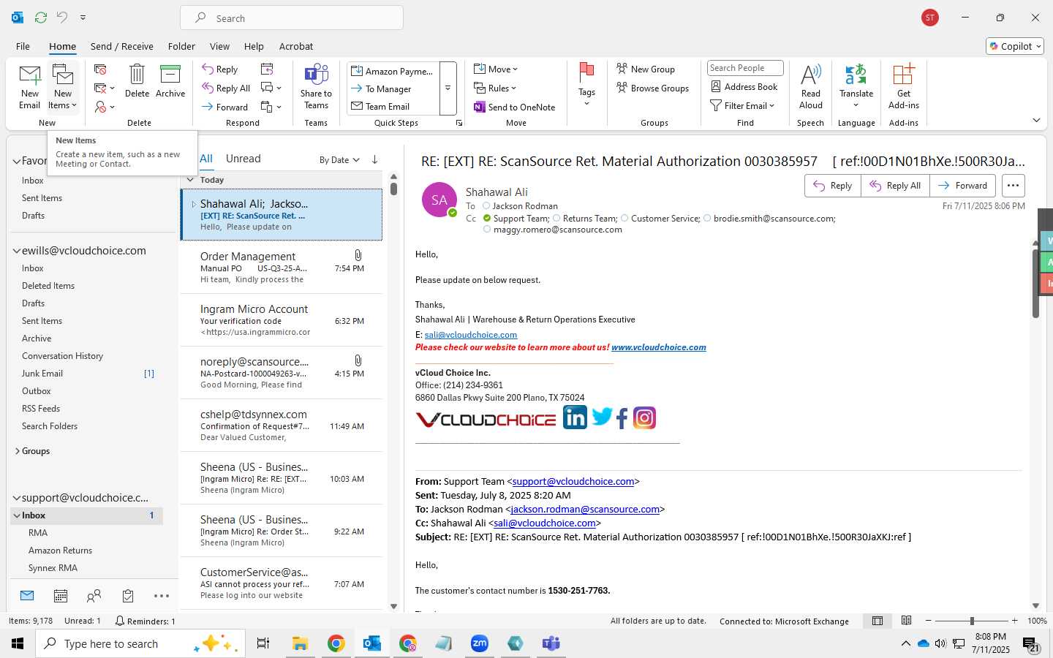
Task: Click Browse Groups in the ribbon
Action: click(x=653, y=88)
